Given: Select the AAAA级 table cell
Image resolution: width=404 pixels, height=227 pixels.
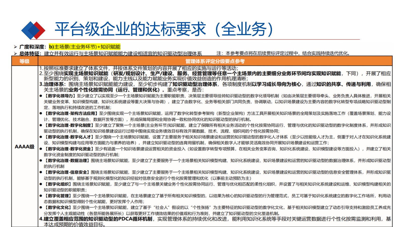Looking at the screenshot, I should [24, 147].
